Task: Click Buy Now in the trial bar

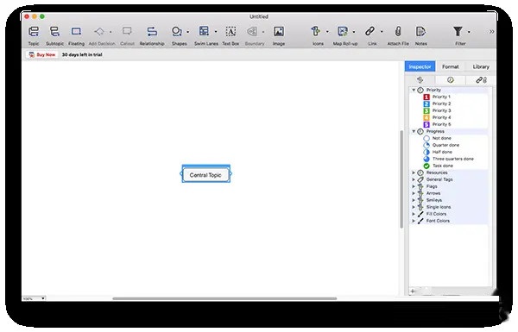Action: tap(42, 55)
